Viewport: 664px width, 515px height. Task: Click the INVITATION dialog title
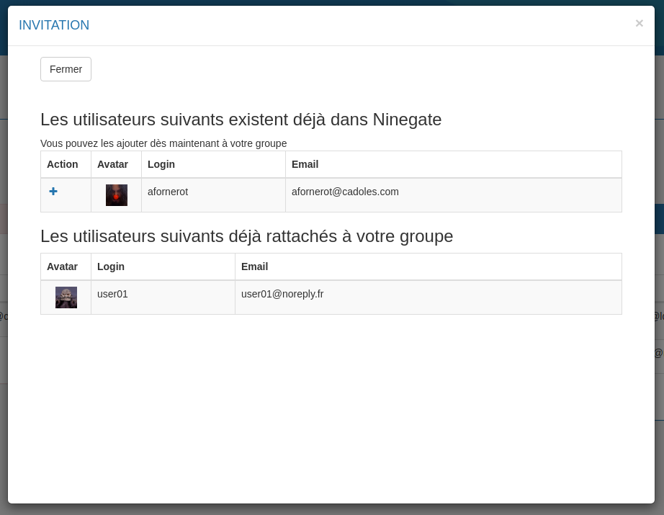coord(54,25)
